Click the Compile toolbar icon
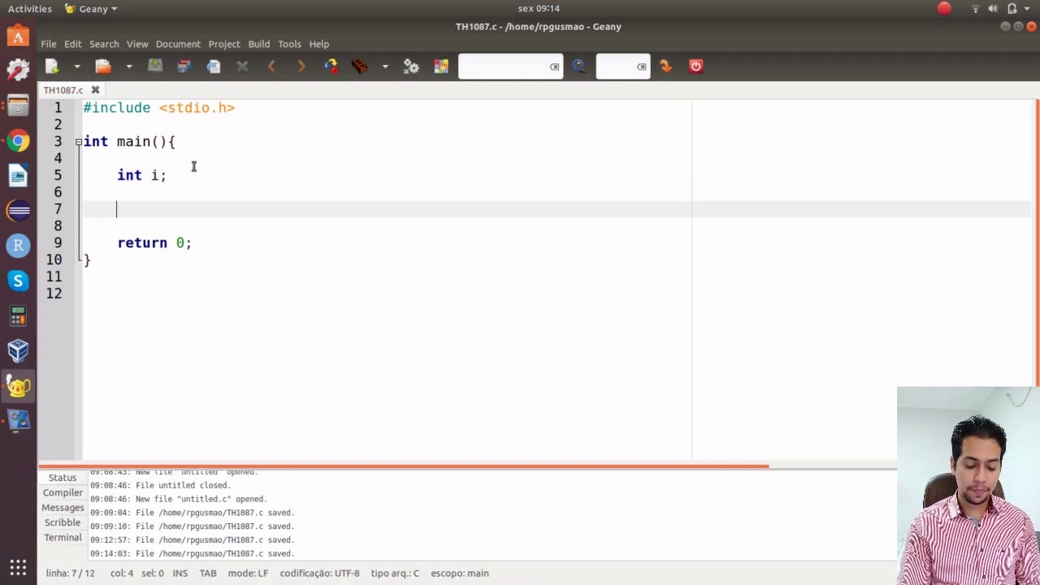 [331, 67]
